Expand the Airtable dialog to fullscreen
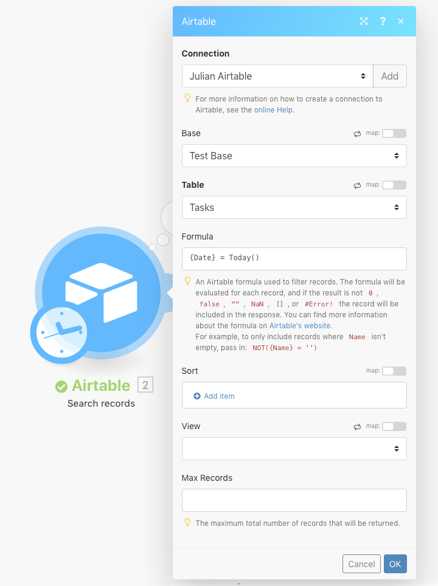438x586 pixels. pyautogui.click(x=364, y=21)
